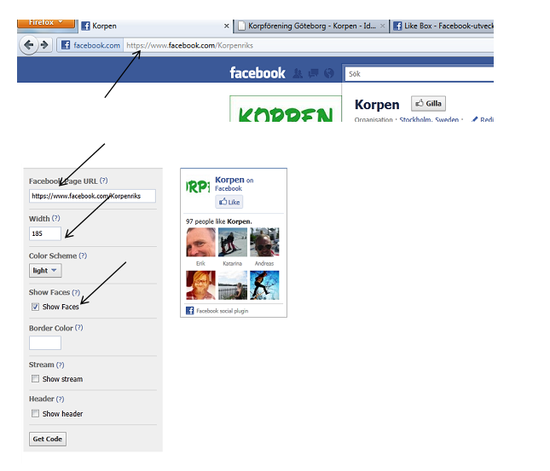Switch to the Korpen browser tab
550x471 pixels.
point(153,26)
